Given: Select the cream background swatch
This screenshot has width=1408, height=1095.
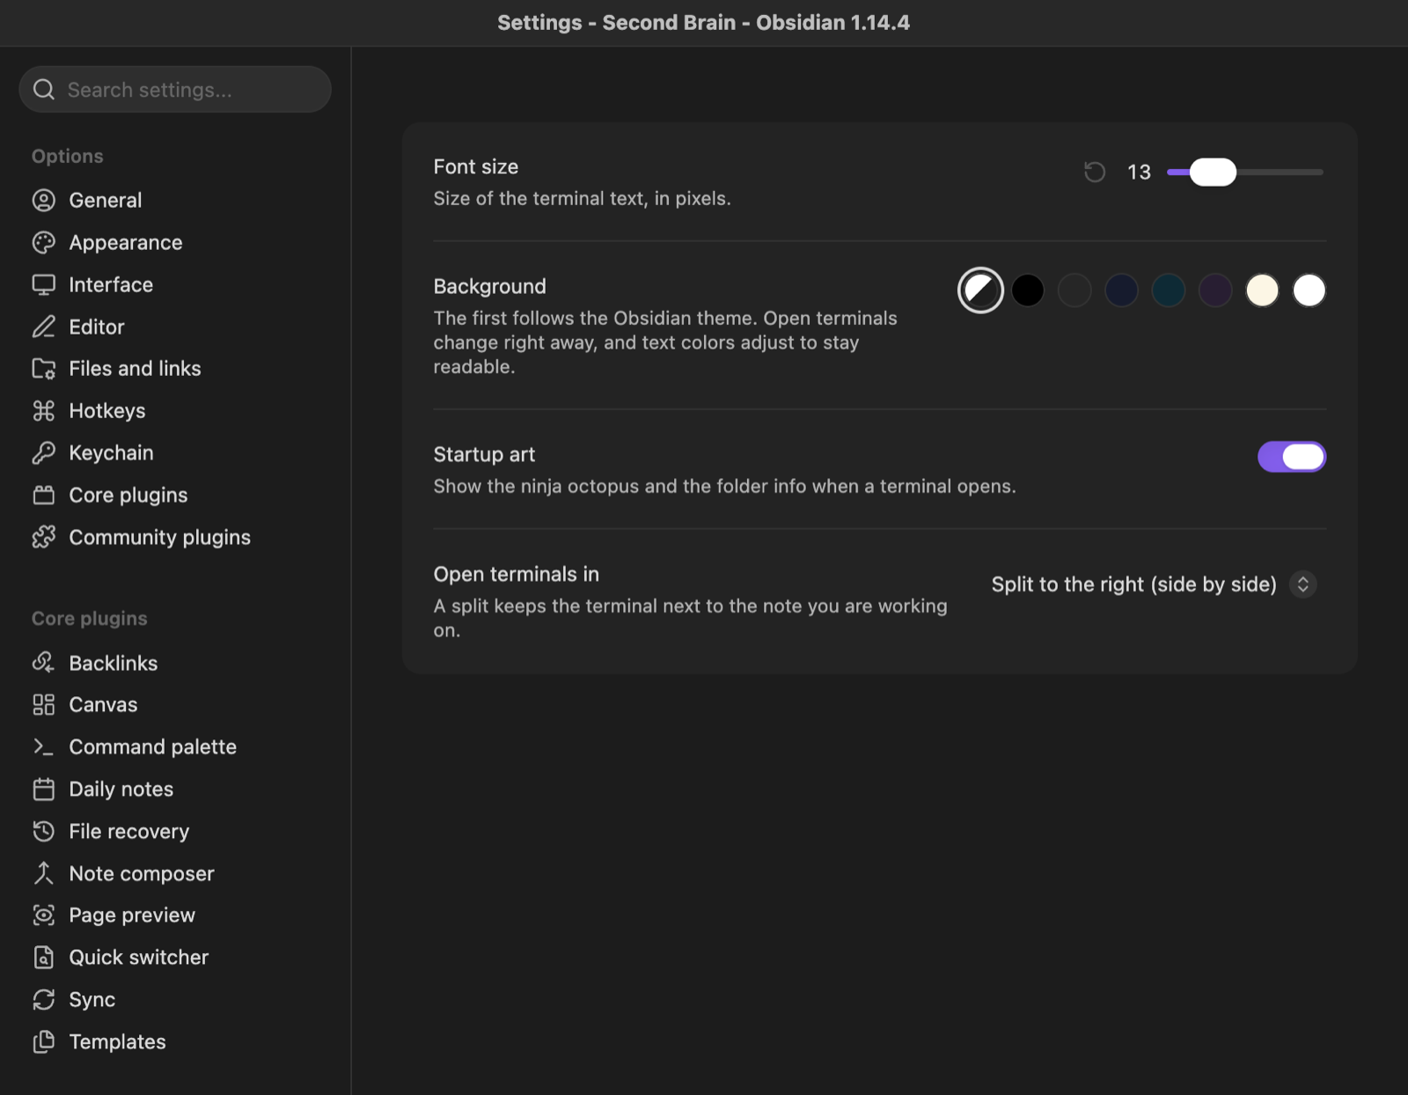Looking at the screenshot, I should point(1262,290).
